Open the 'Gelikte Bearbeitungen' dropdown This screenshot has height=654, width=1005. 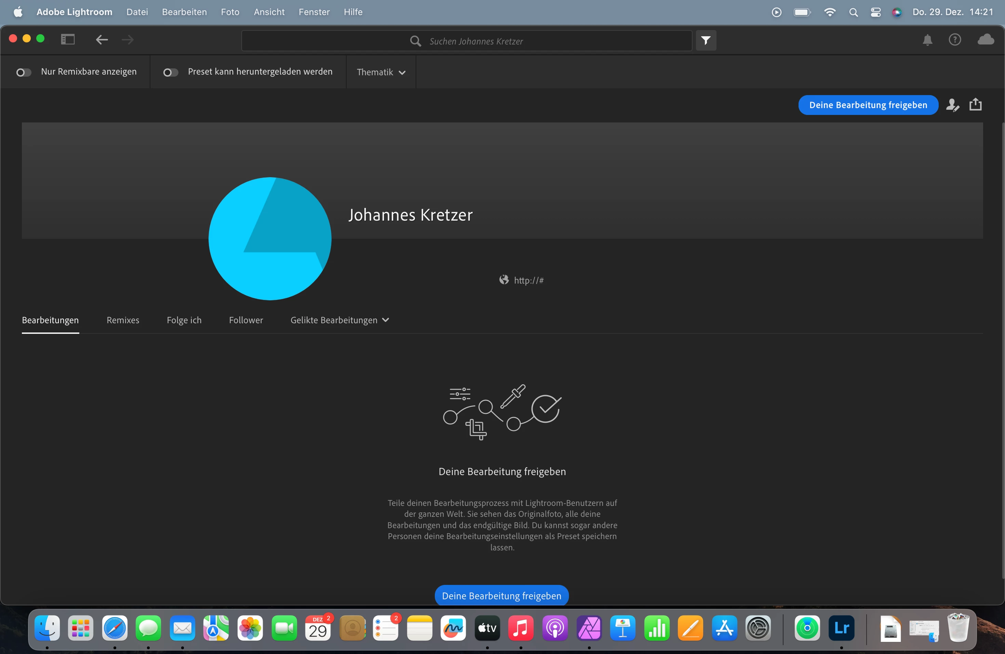click(339, 320)
